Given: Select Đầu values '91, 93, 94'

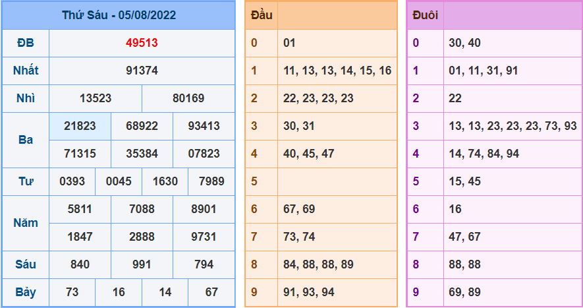Looking at the screenshot, I should coord(308,292).
